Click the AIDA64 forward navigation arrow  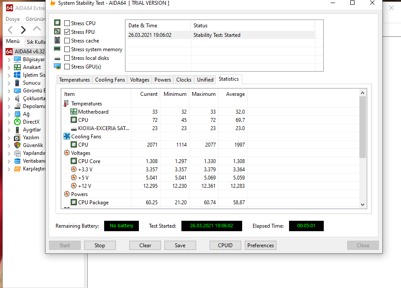point(23,30)
